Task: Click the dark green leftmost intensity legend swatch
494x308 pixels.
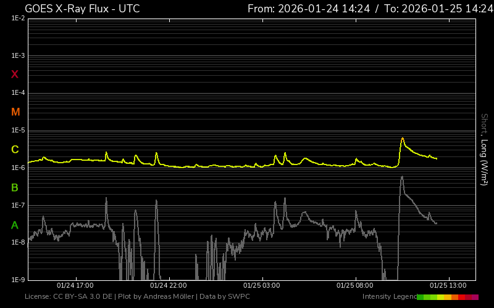Action: click(420, 297)
